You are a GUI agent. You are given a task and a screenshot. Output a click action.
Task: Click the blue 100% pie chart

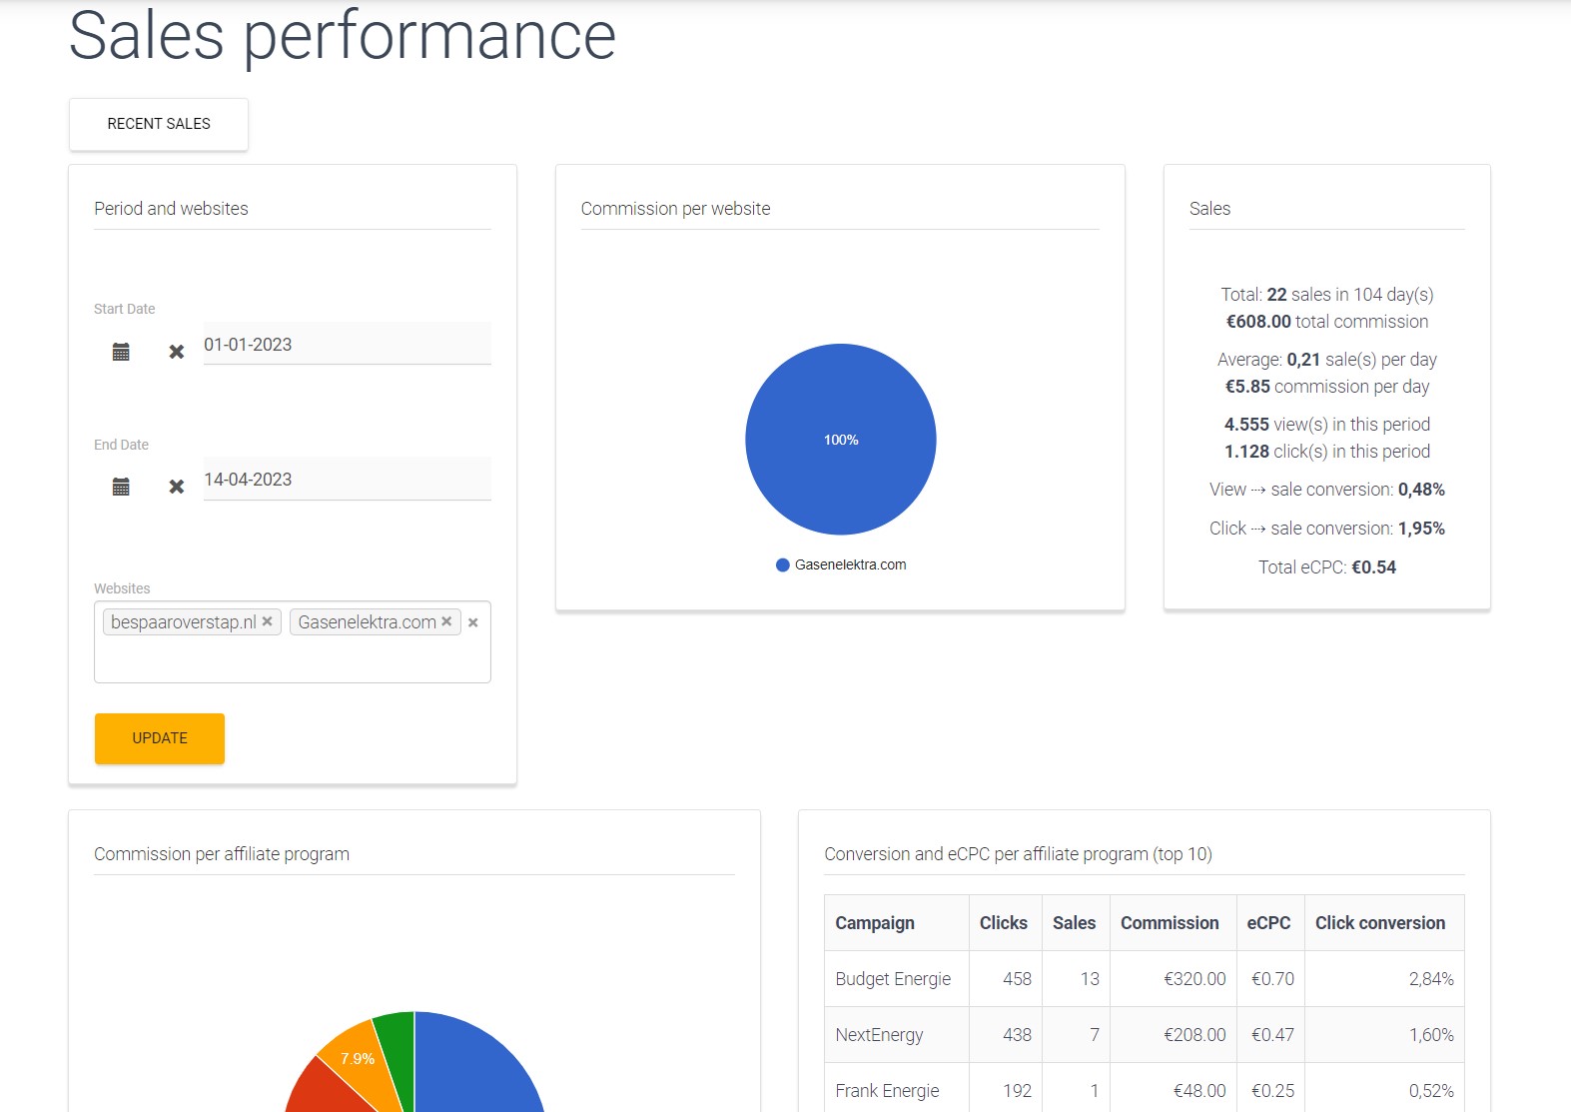(841, 440)
